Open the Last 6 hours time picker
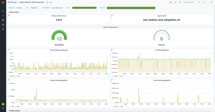Screen dimensions: 215x112 click(190, 2)
